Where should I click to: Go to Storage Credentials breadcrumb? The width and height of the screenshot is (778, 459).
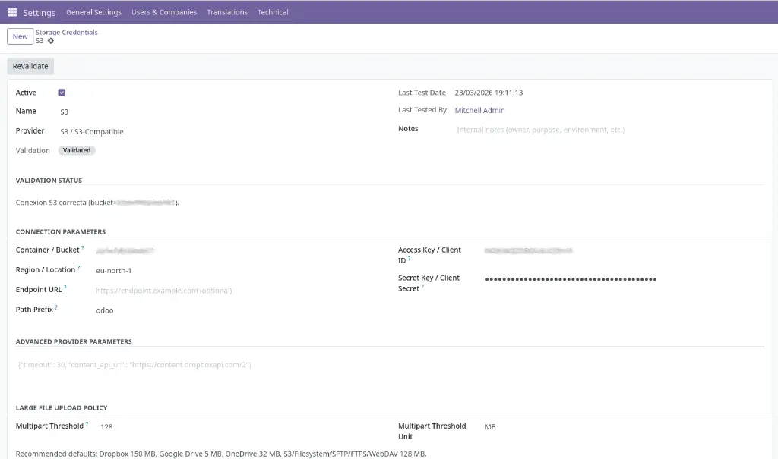click(x=67, y=33)
